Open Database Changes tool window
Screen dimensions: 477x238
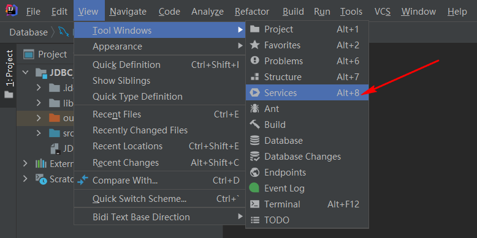[x=307, y=157]
